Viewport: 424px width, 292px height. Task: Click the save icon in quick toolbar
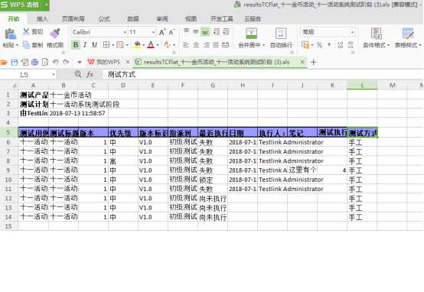[x=15, y=63]
